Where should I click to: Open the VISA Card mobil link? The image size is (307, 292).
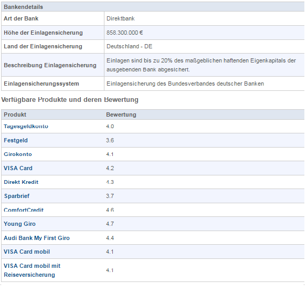(x=27, y=252)
